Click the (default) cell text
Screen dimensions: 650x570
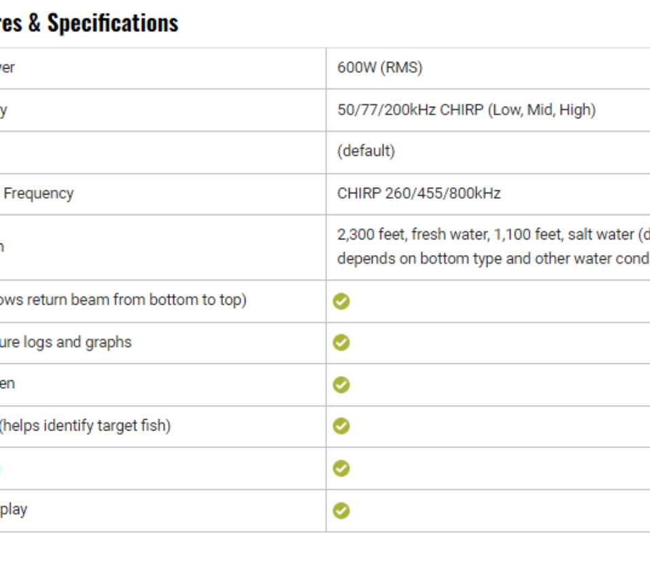(x=366, y=151)
